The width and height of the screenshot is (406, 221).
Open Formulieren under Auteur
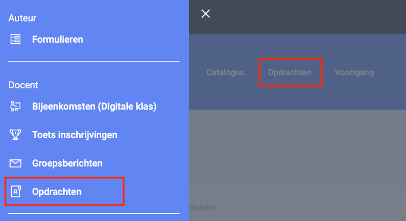point(58,40)
